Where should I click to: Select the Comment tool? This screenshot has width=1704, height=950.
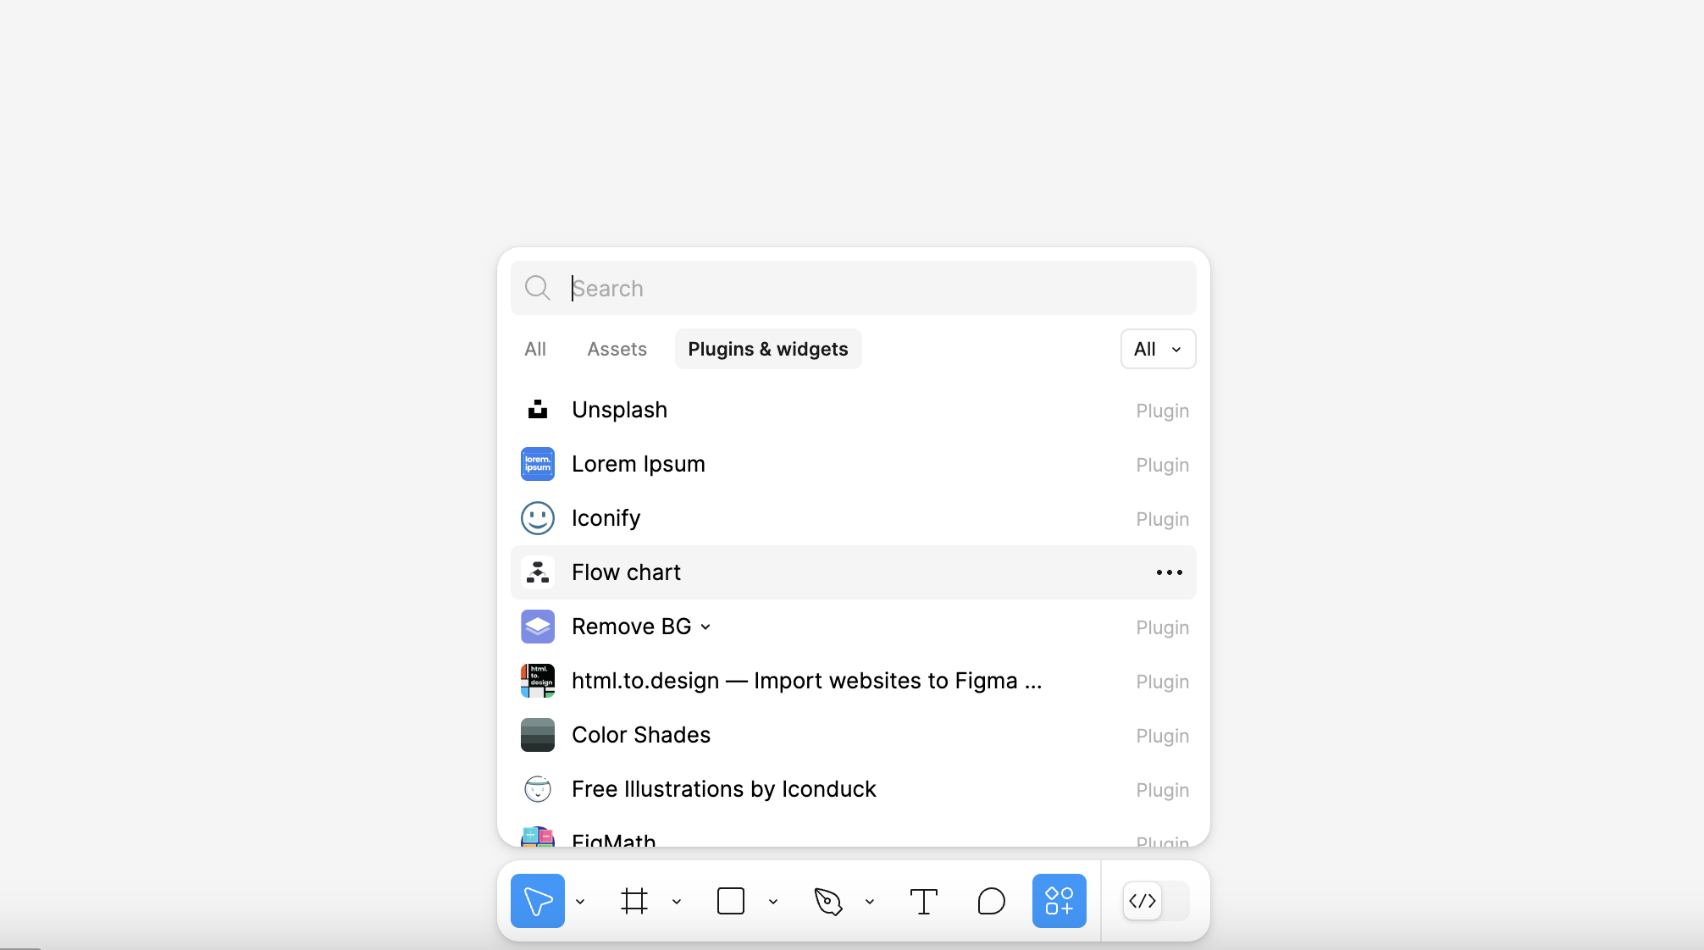tap(991, 901)
